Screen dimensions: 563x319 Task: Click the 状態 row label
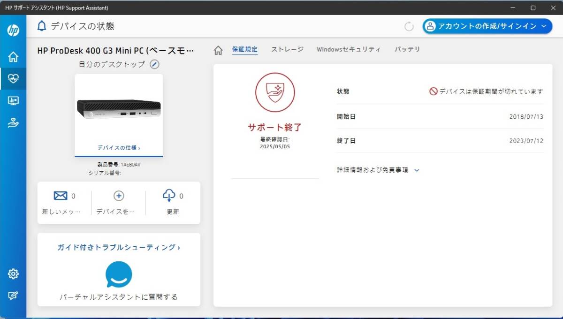point(343,91)
